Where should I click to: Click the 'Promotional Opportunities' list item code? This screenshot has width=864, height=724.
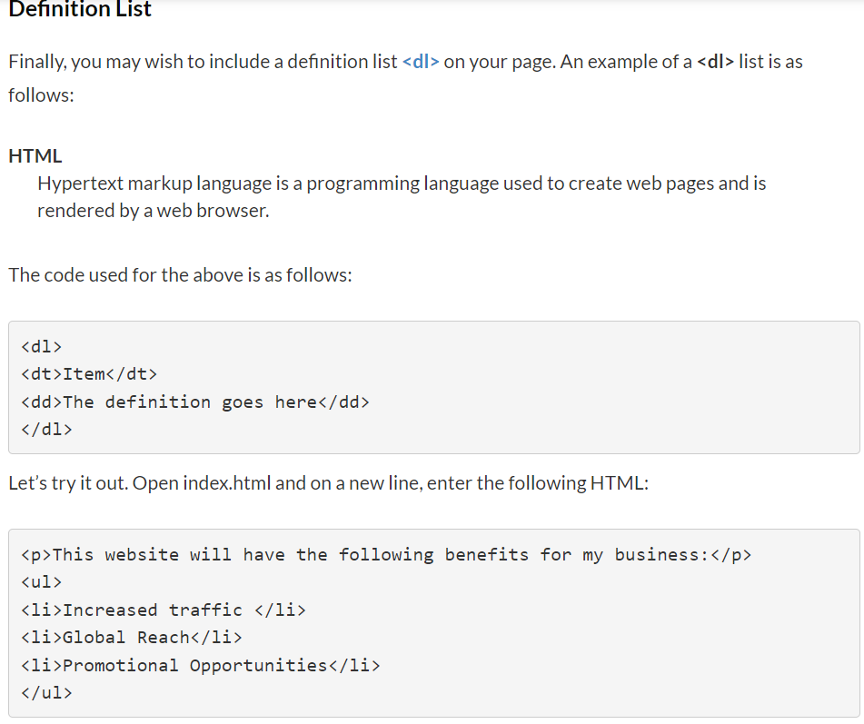pos(200,665)
